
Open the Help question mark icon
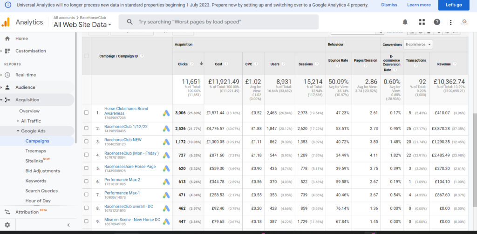437,22
